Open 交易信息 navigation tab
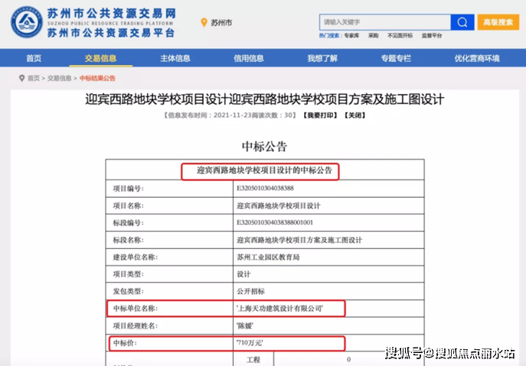The height and width of the screenshot is (366, 526). (x=100, y=58)
